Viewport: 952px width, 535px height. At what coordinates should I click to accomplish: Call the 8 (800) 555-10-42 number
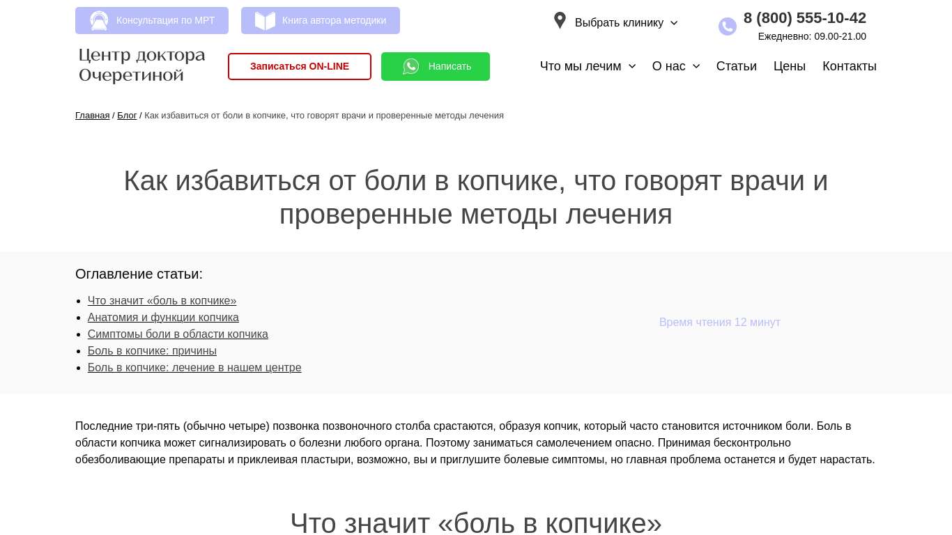[804, 18]
